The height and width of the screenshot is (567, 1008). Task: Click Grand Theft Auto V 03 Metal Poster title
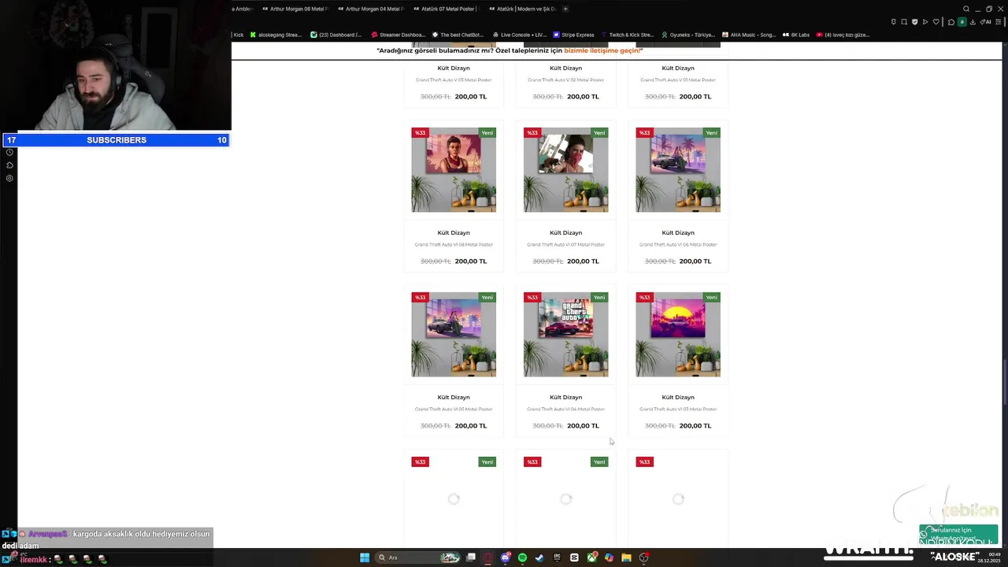tap(454, 80)
